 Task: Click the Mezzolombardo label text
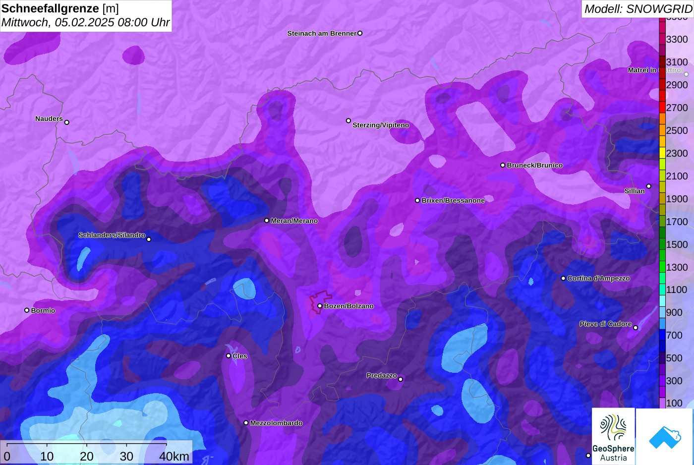(276, 423)
